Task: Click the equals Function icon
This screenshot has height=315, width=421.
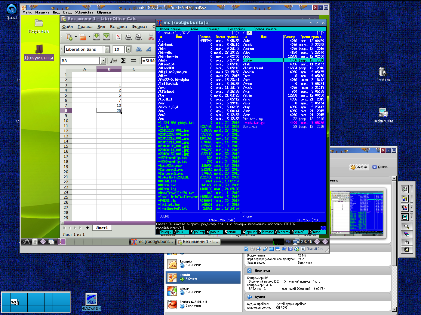Action: (x=134, y=61)
